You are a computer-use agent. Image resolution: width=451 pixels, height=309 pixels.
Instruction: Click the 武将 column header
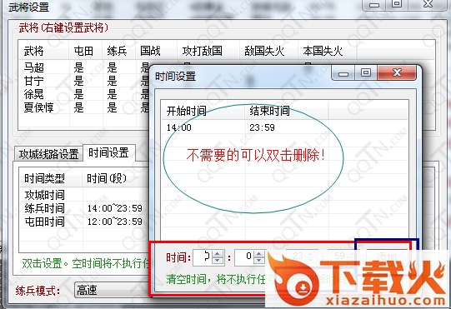(x=43, y=51)
